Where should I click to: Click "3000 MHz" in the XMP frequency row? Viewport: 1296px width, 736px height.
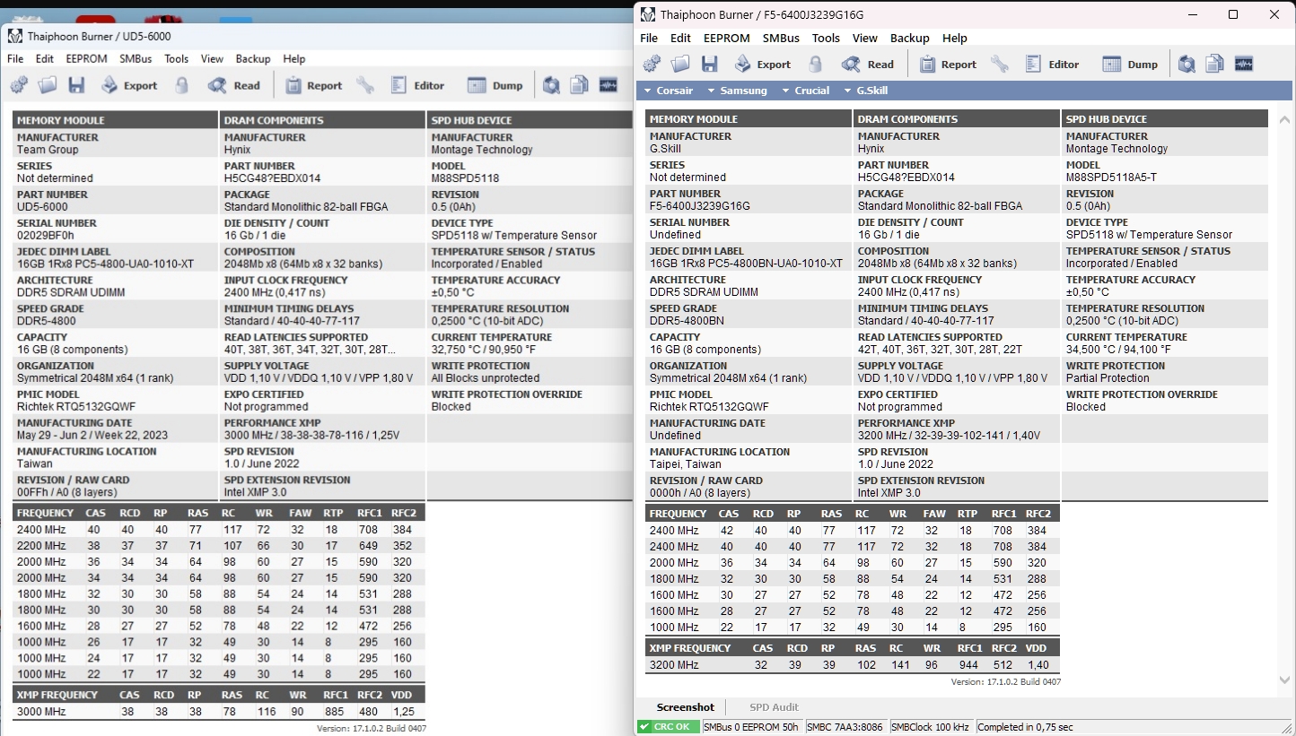[x=41, y=712]
